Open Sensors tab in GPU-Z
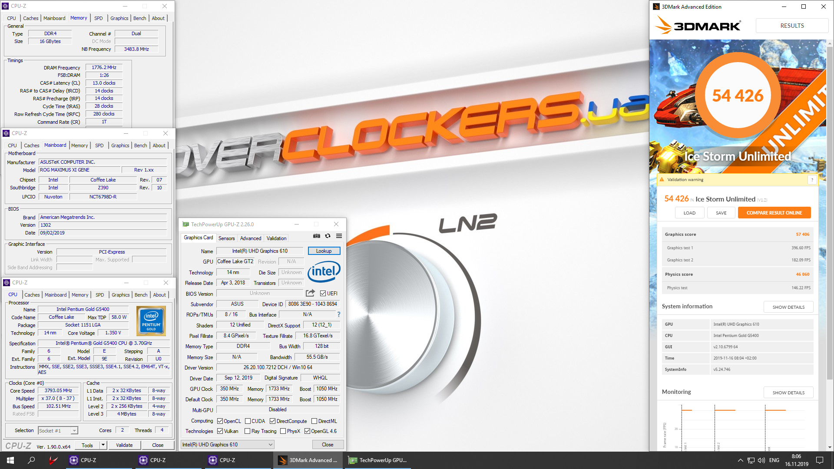 click(226, 238)
